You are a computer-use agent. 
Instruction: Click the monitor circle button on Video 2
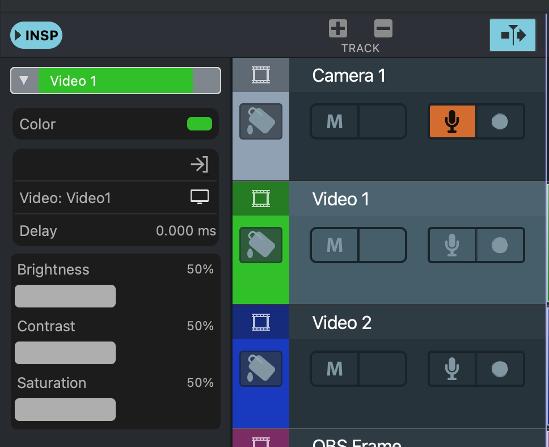[x=500, y=369]
